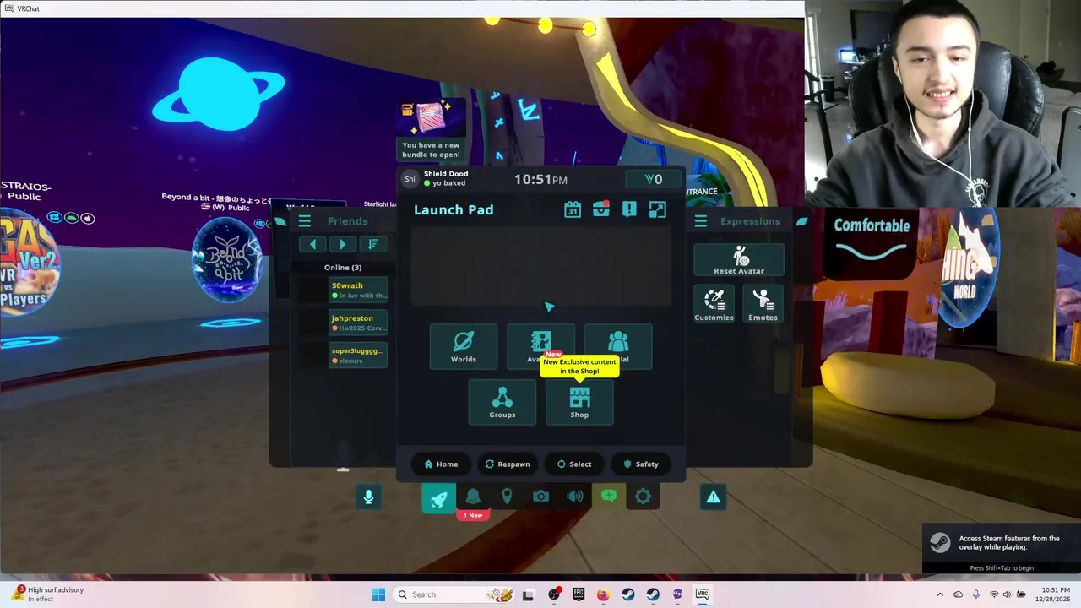Viewport: 1081px width, 608px height.
Task: Open the Social tile
Action: (618, 346)
